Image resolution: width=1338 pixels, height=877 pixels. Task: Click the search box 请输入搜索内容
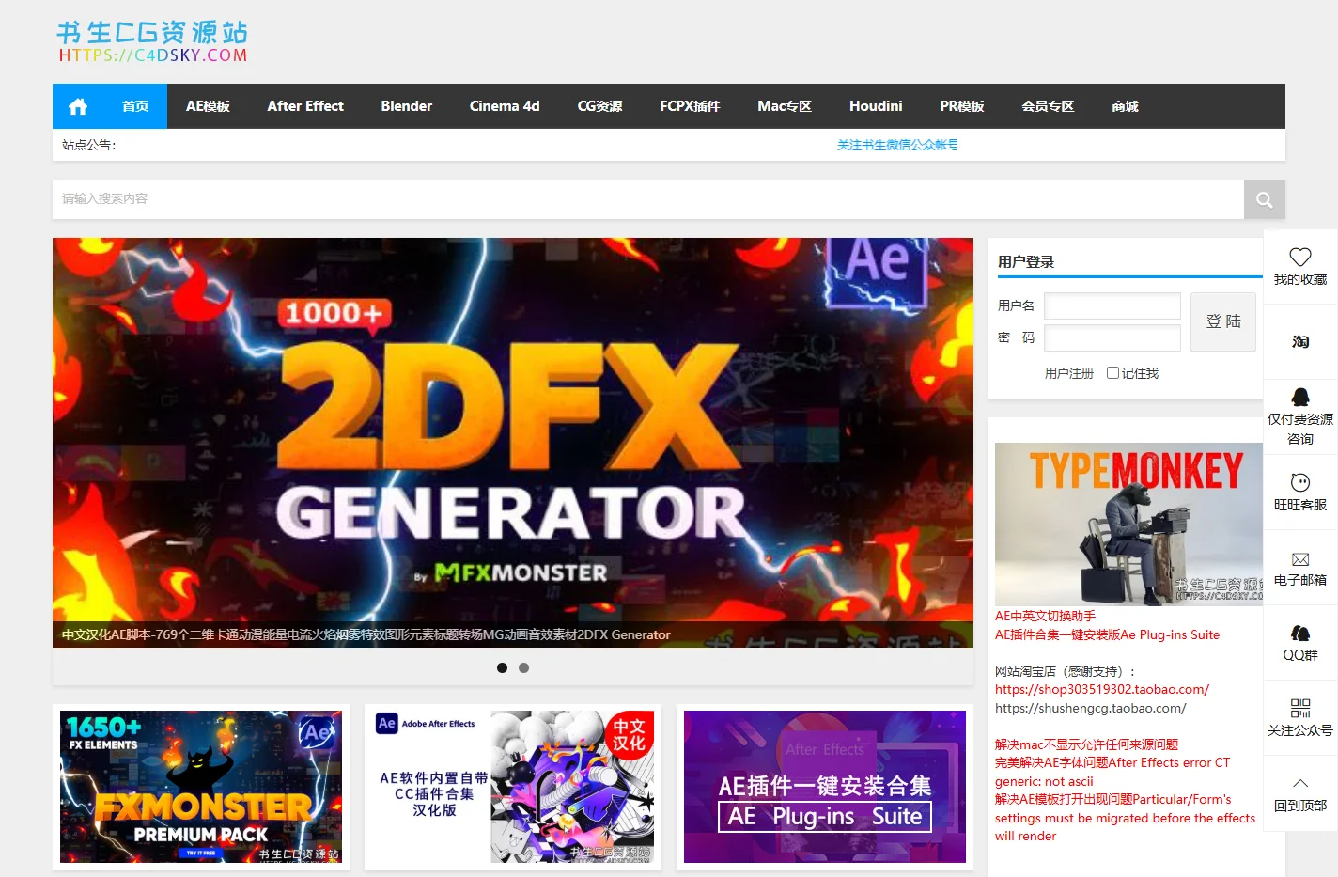pyautogui.click(x=648, y=199)
